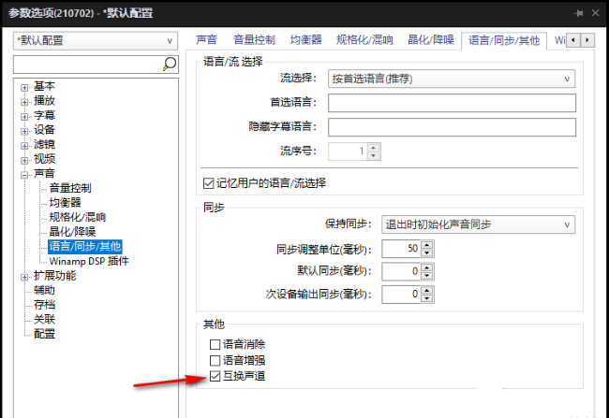This screenshot has width=609, height=418.
Task: Select 存档 in the tree
Action: pyautogui.click(x=44, y=305)
